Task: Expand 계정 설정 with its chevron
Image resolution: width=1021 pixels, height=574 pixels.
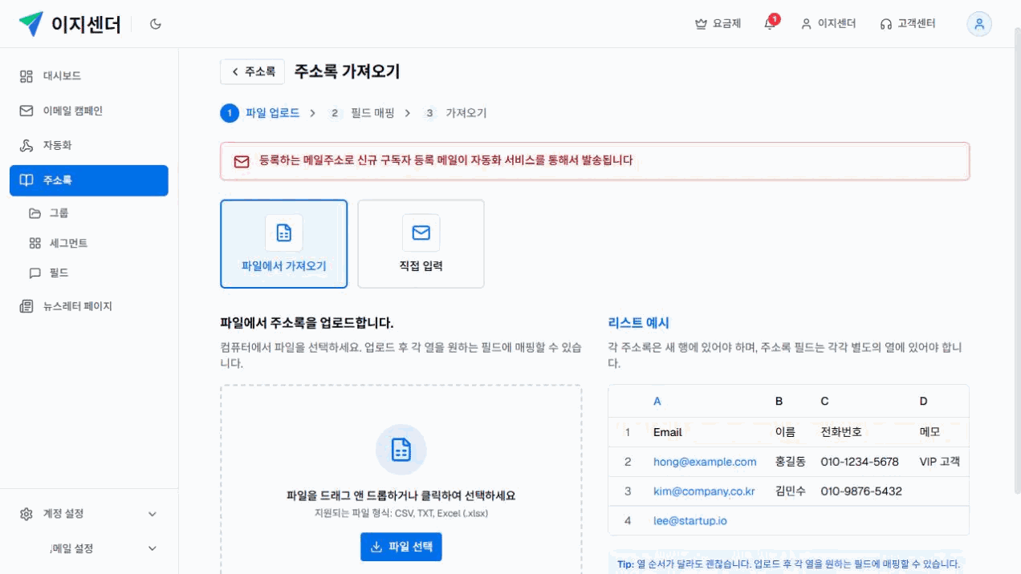Action: 153,514
